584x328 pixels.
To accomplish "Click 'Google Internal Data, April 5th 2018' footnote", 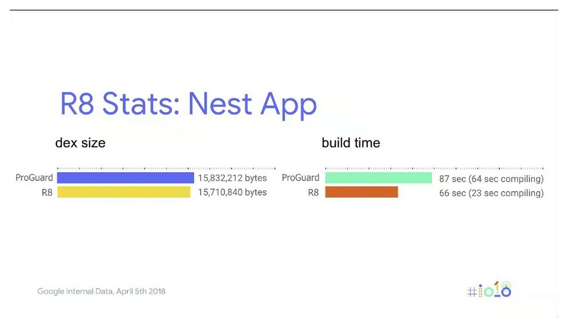I will tap(102, 292).
